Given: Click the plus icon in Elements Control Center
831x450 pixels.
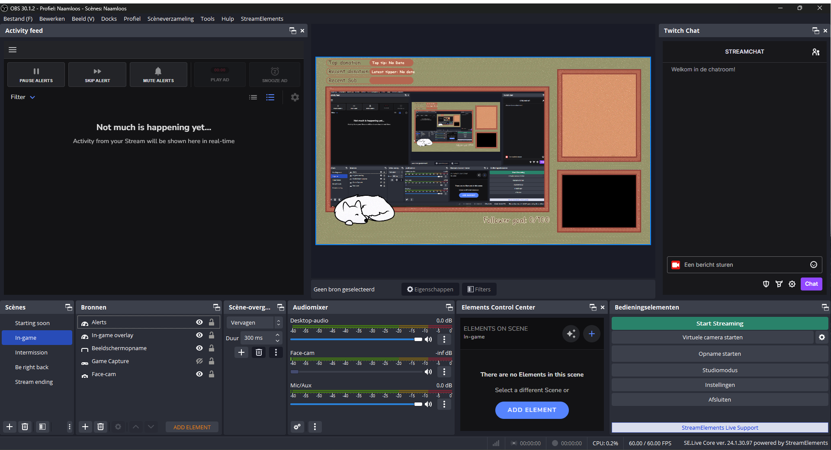Looking at the screenshot, I should 592,334.
